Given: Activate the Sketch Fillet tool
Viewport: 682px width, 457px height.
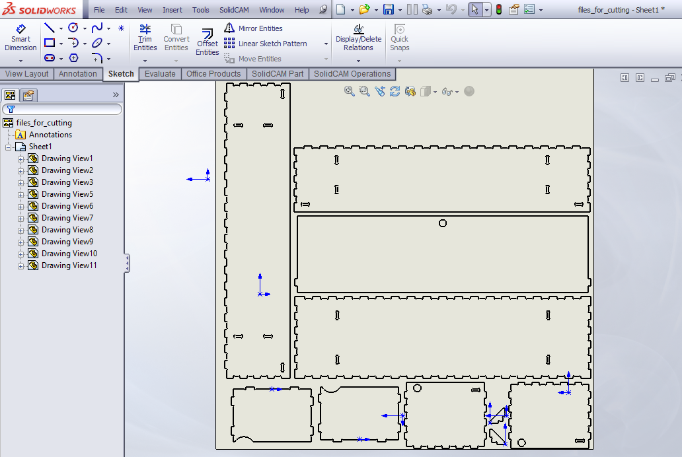Looking at the screenshot, I should 97,58.
